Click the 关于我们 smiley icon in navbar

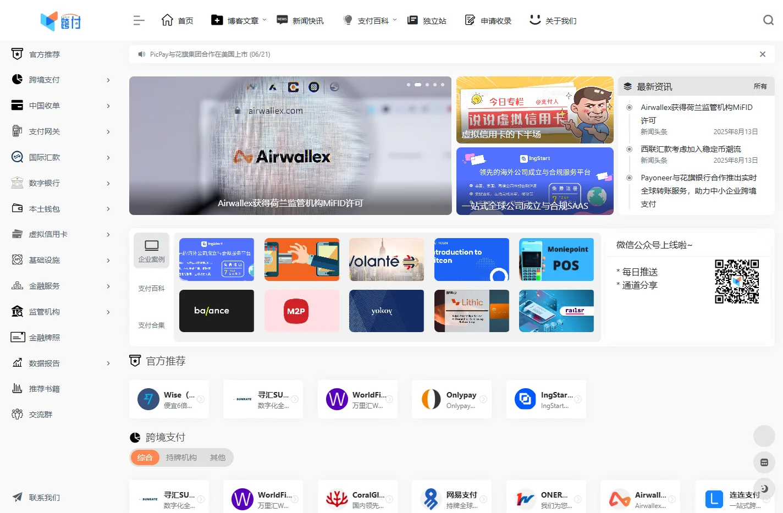(535, 20)
